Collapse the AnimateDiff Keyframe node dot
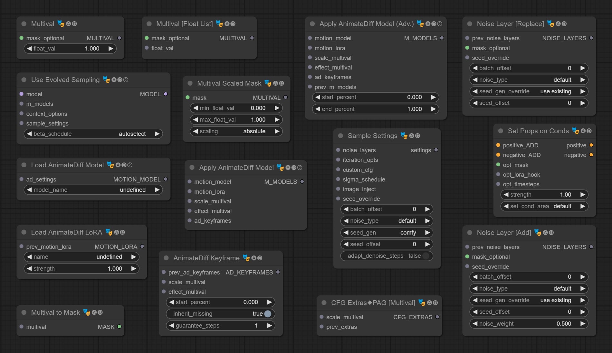 tap(166, 258)
